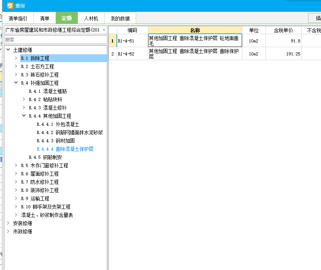
Task: Select R.10 脚手架及支架工程 item
Action: [x=46, y=207]
